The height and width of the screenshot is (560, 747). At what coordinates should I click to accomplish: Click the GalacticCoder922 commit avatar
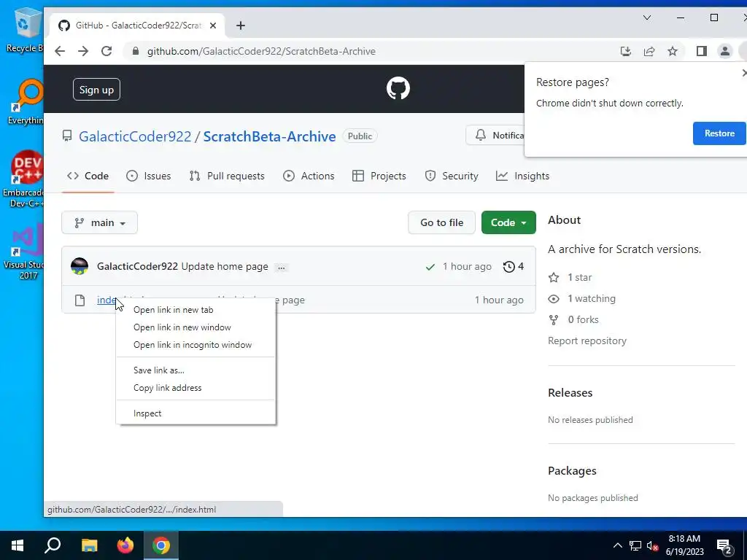click(79, 266)
